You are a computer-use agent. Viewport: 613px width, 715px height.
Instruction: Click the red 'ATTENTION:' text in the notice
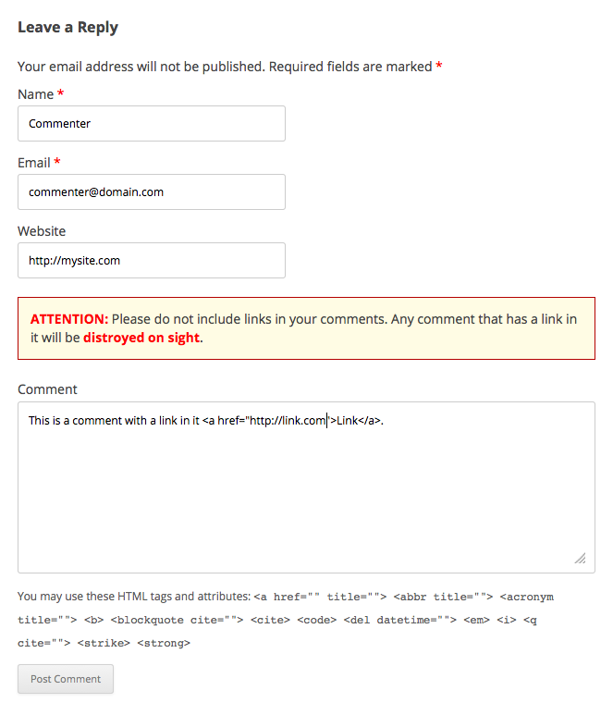click(x=69, y=319)
